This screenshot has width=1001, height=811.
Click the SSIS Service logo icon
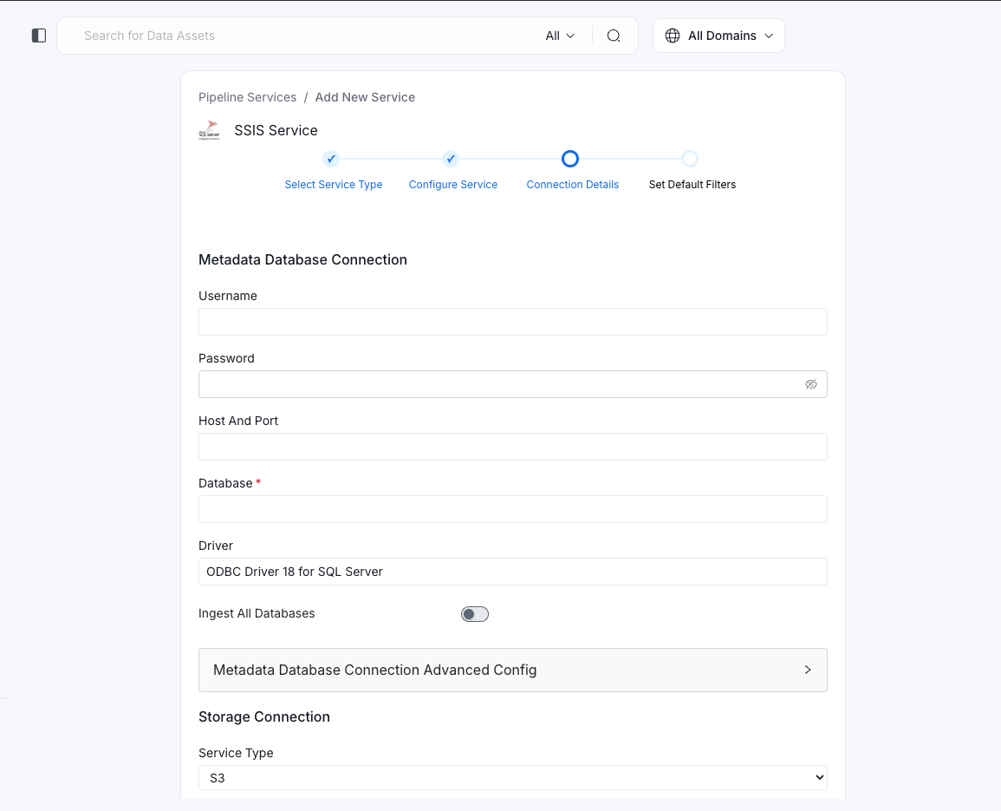click(x=210, y=130)
